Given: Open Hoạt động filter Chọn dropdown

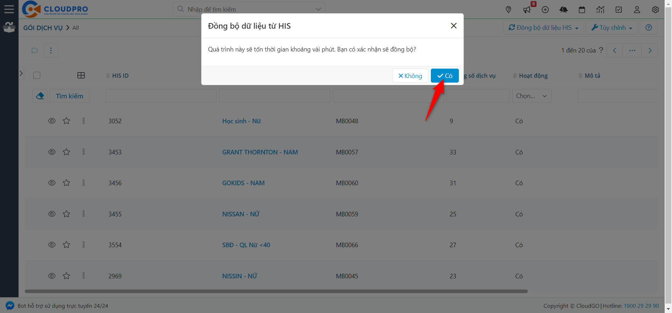Looking at the screenshot, I should pyautogui.click(x=532, y=96).
